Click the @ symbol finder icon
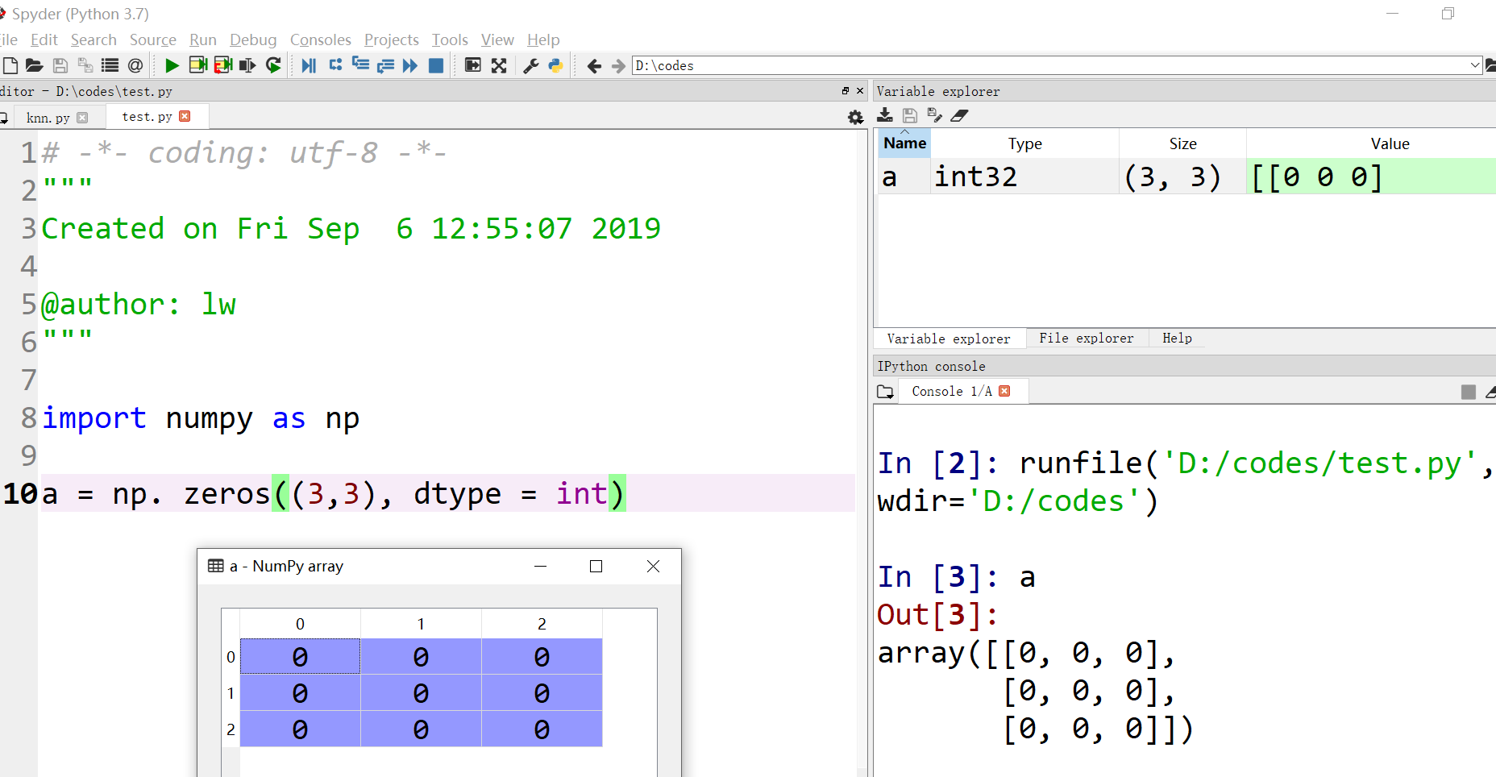The image size is (1496, 777). pos(135,65)
